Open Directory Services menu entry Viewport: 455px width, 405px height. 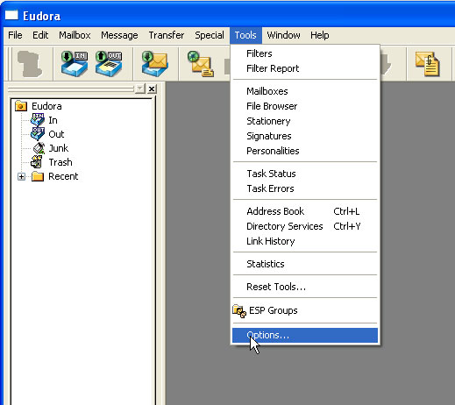click(x=305, y=226)
